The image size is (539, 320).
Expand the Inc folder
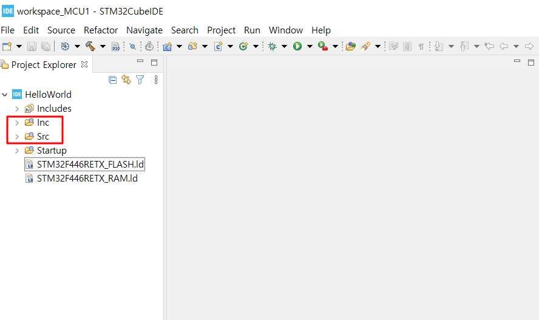click(x=17, y=123)
